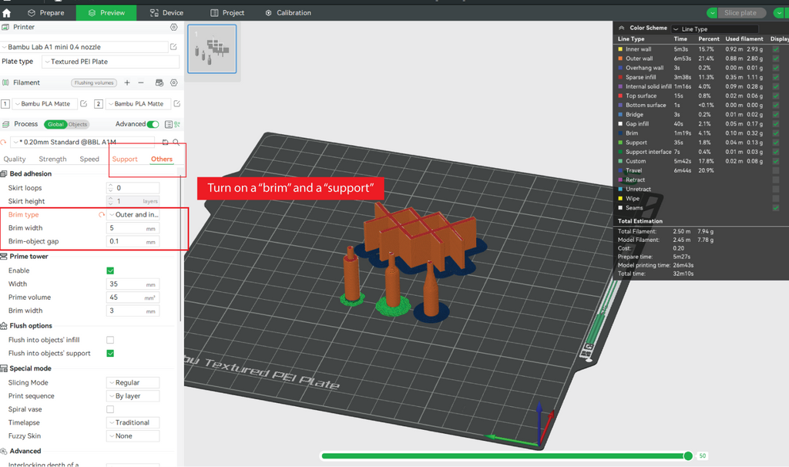Open Plate type Textured PEI Plate dropdown
This screenshot has height=467, width=789.
click(111, 62)
